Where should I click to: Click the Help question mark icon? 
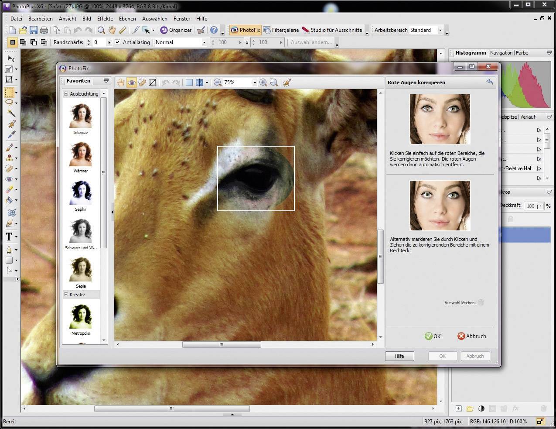point(214,30)
